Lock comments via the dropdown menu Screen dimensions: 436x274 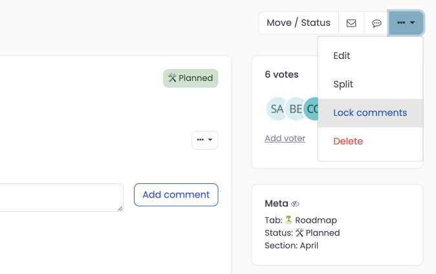tap(370, 113)
